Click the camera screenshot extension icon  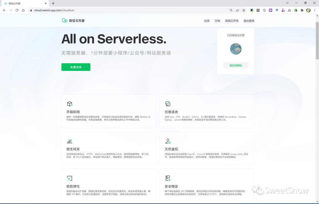pyautogui.click(x=289, y=10)
